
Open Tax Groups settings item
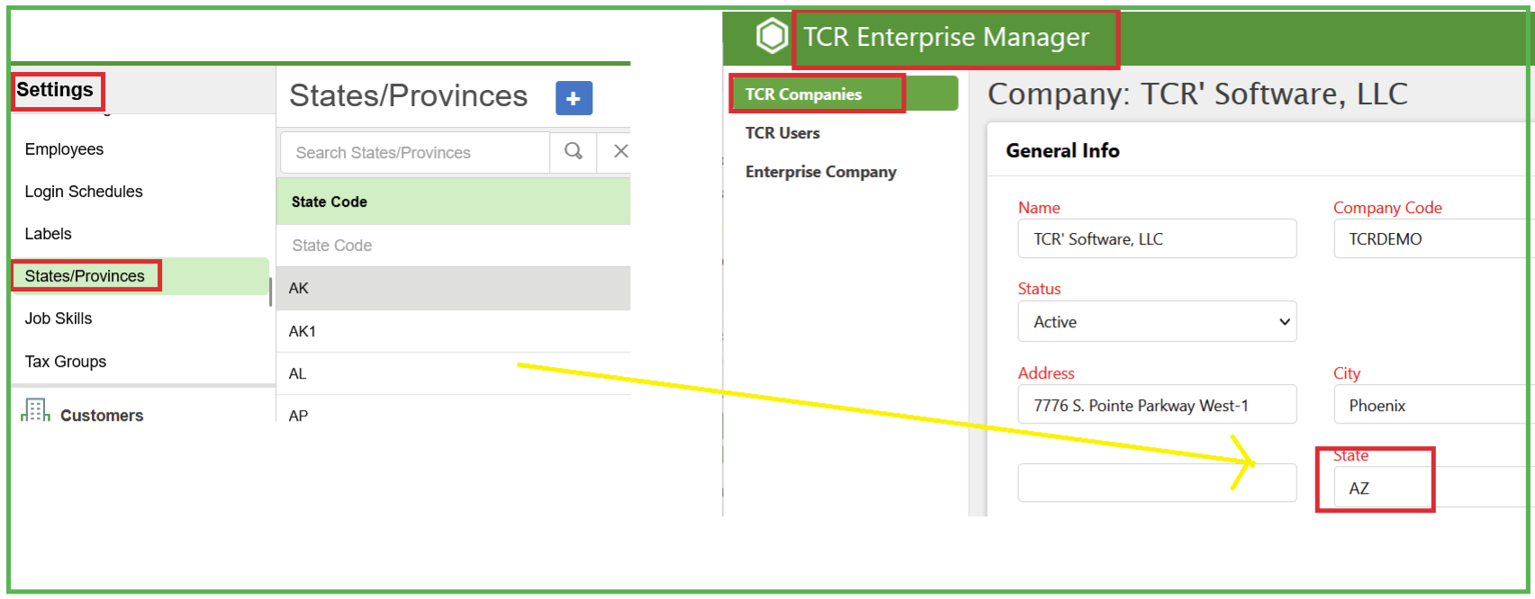coord(66,362)
